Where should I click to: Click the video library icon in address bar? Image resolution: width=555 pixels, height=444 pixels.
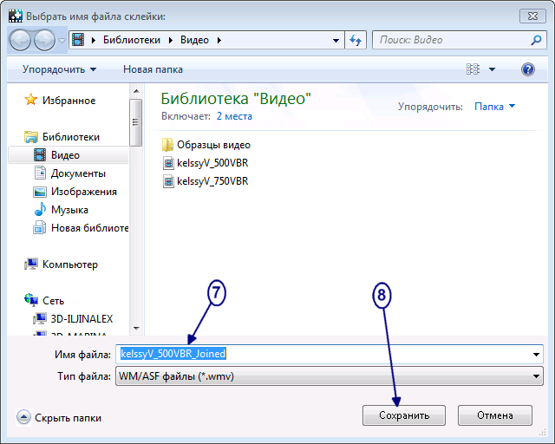[x=78, y=40]
